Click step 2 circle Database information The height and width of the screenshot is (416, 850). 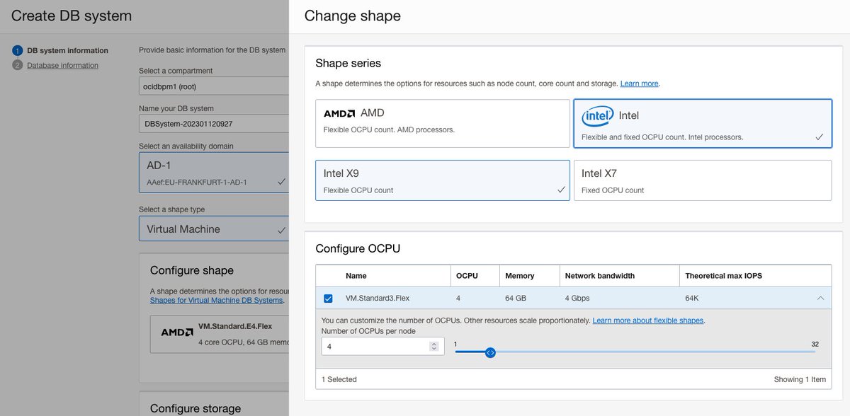pos(18,65)
